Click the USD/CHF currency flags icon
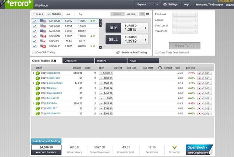Image resolution: width=234 pixels, height=157 pixels. click(x=43, y=46)
